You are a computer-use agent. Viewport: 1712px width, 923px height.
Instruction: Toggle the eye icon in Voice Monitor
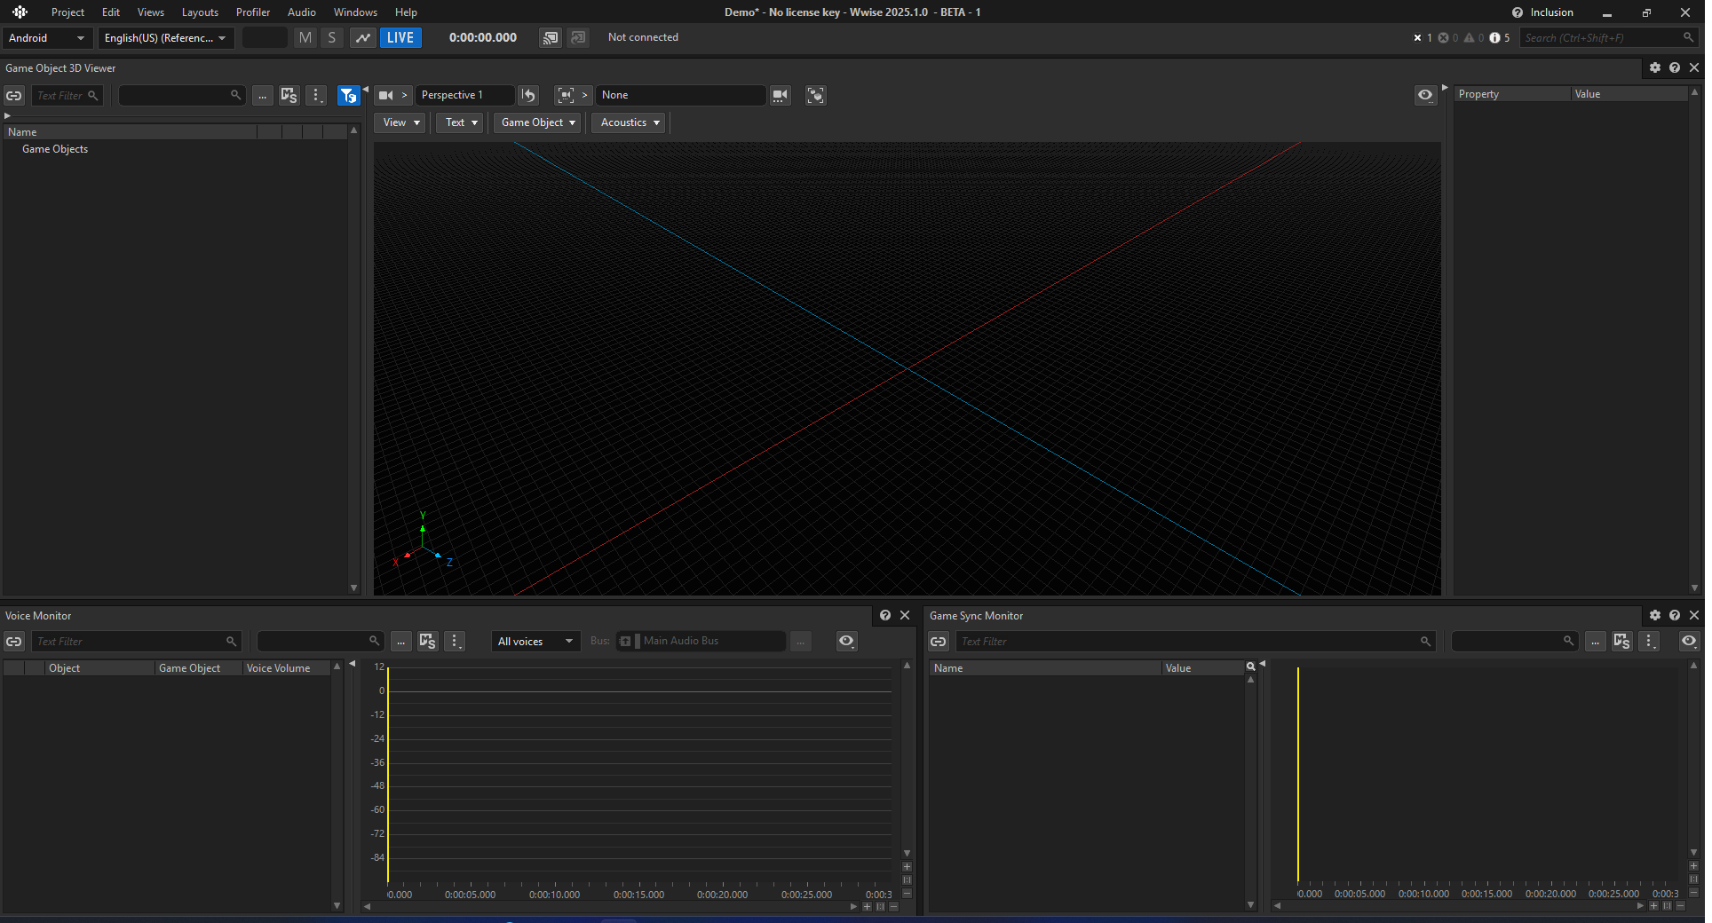coord(846,641)
